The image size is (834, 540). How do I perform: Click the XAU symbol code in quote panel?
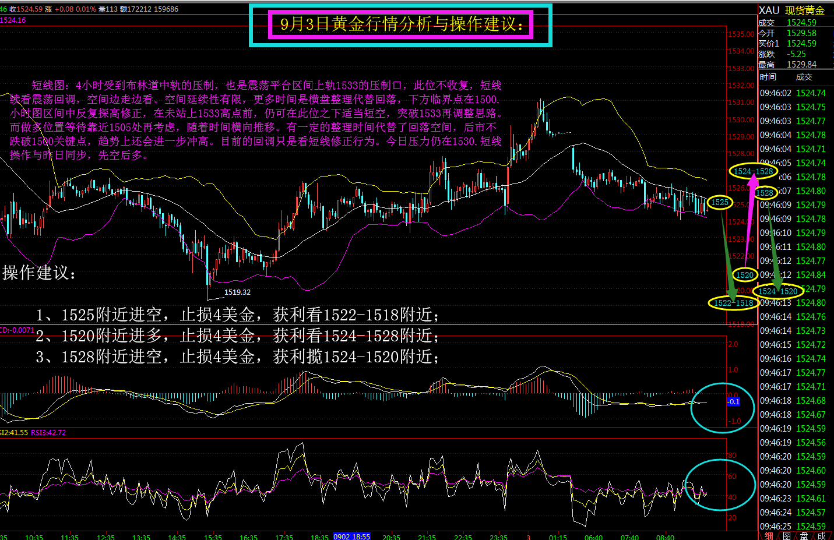click(x=769, y=10)
